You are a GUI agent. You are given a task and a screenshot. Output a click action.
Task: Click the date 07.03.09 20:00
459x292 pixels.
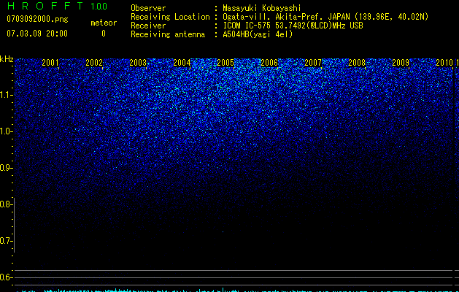37,34
